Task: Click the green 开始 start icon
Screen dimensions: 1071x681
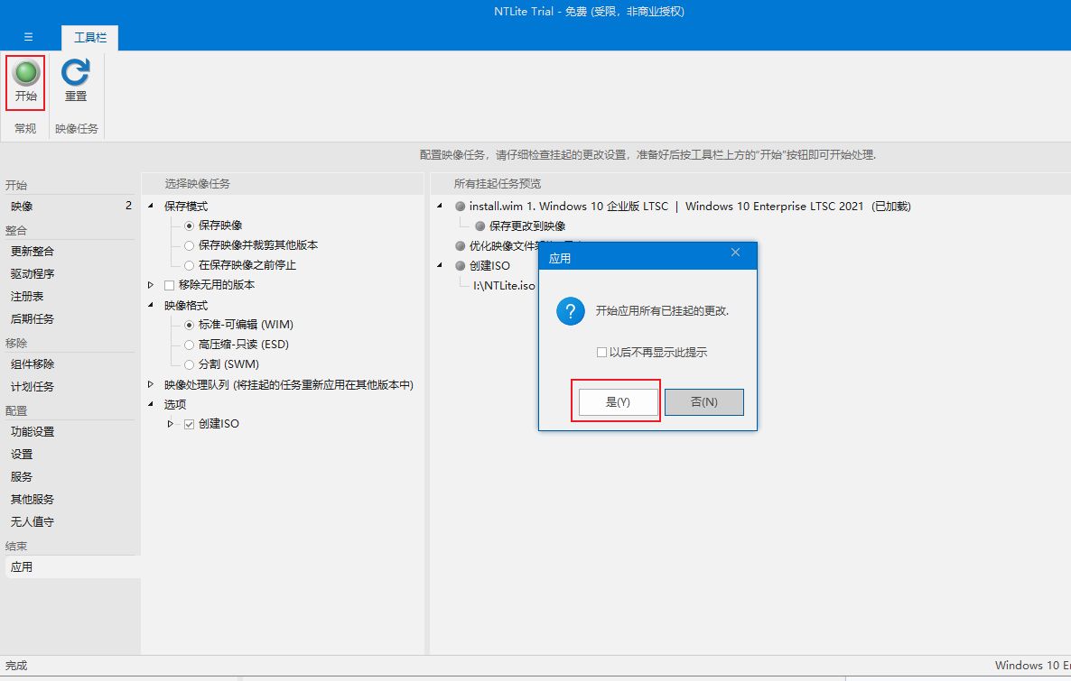Action: [x=26, y=72]
